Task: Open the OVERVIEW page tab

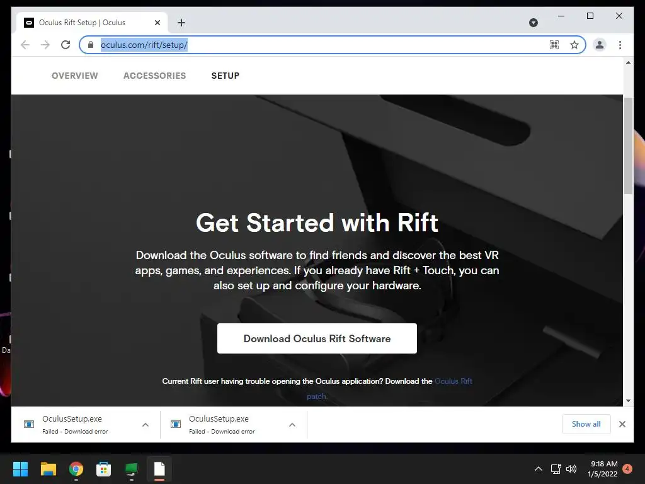Action: click(75, 76)
